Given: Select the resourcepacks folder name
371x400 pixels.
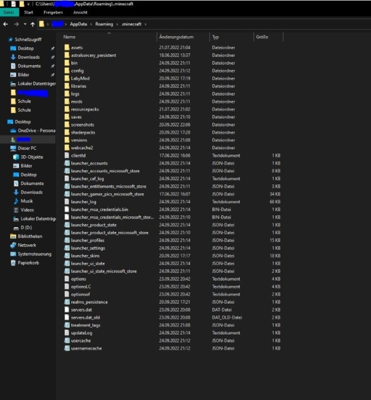Looking at the screenshot, I should (x=85, y=109).
